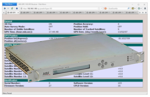This screenshot has height=97, width=150.
Task: Click the "Software Version:" label
Action: pos(83,83)
